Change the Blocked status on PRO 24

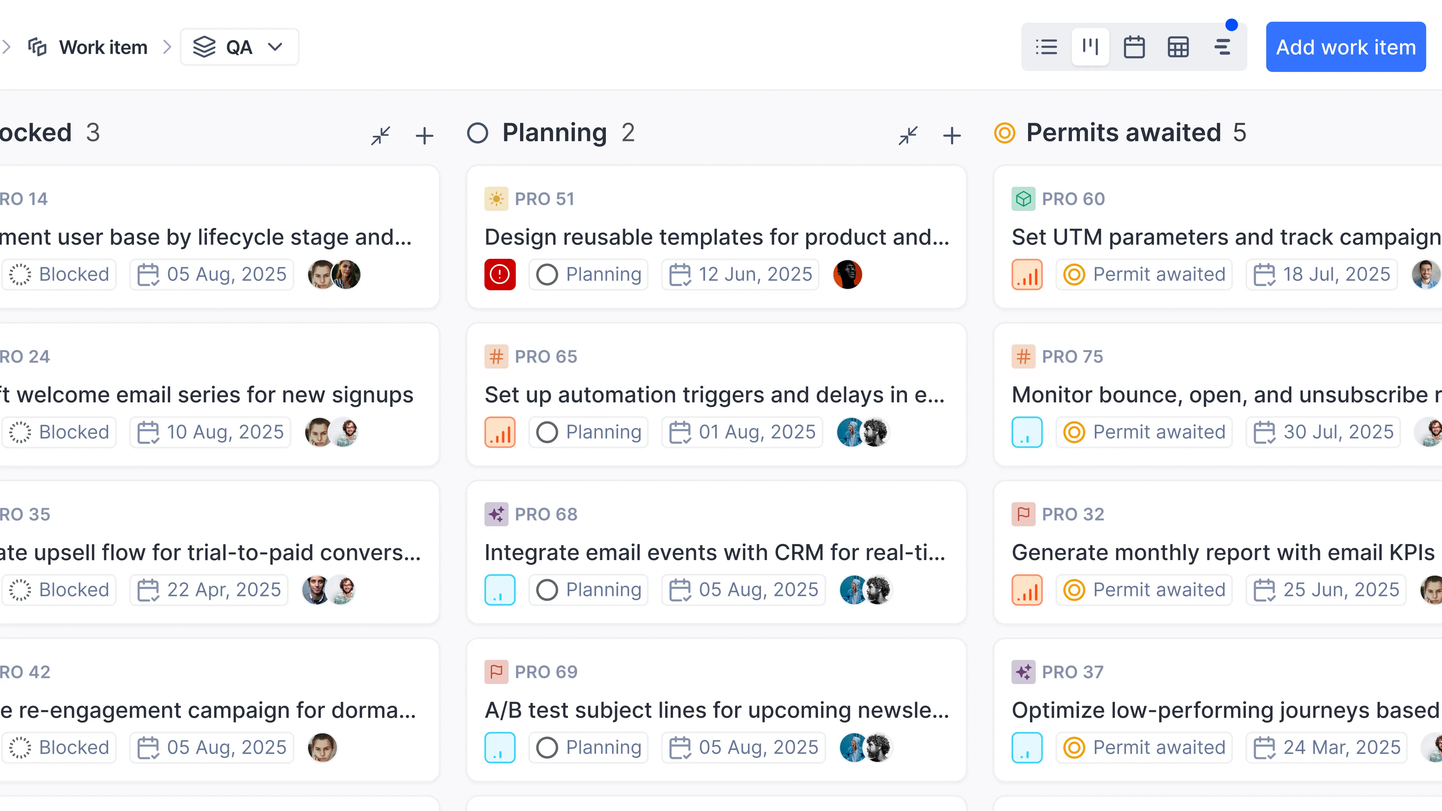click(59, 432)
